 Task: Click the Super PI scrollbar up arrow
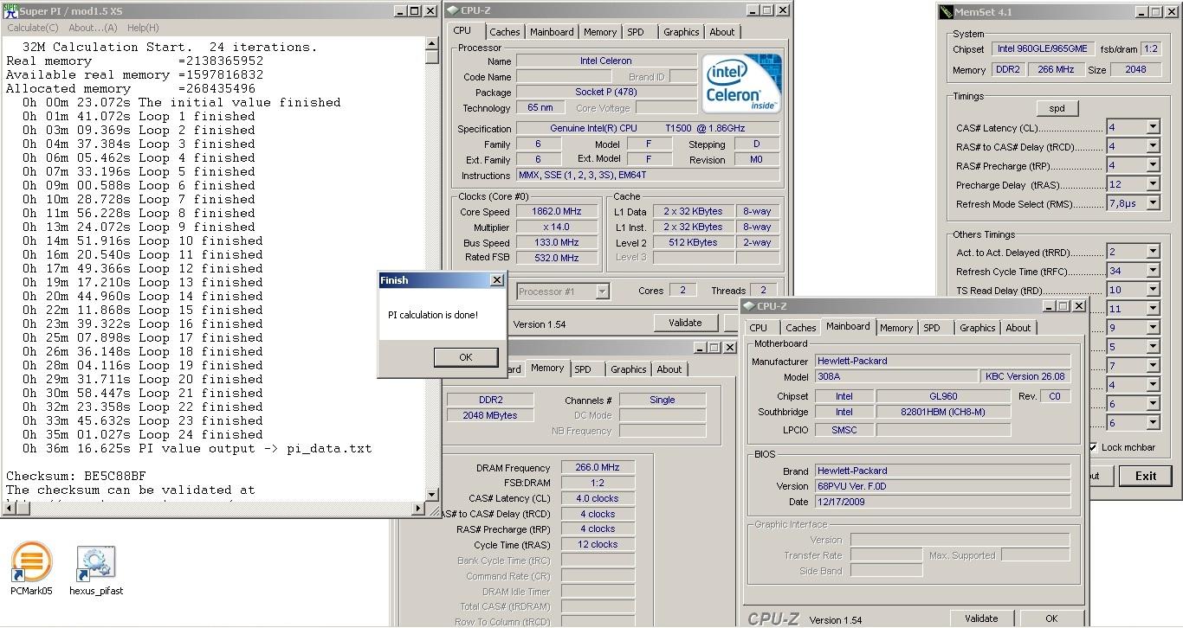pyautogui.click(x=432, y=43)
